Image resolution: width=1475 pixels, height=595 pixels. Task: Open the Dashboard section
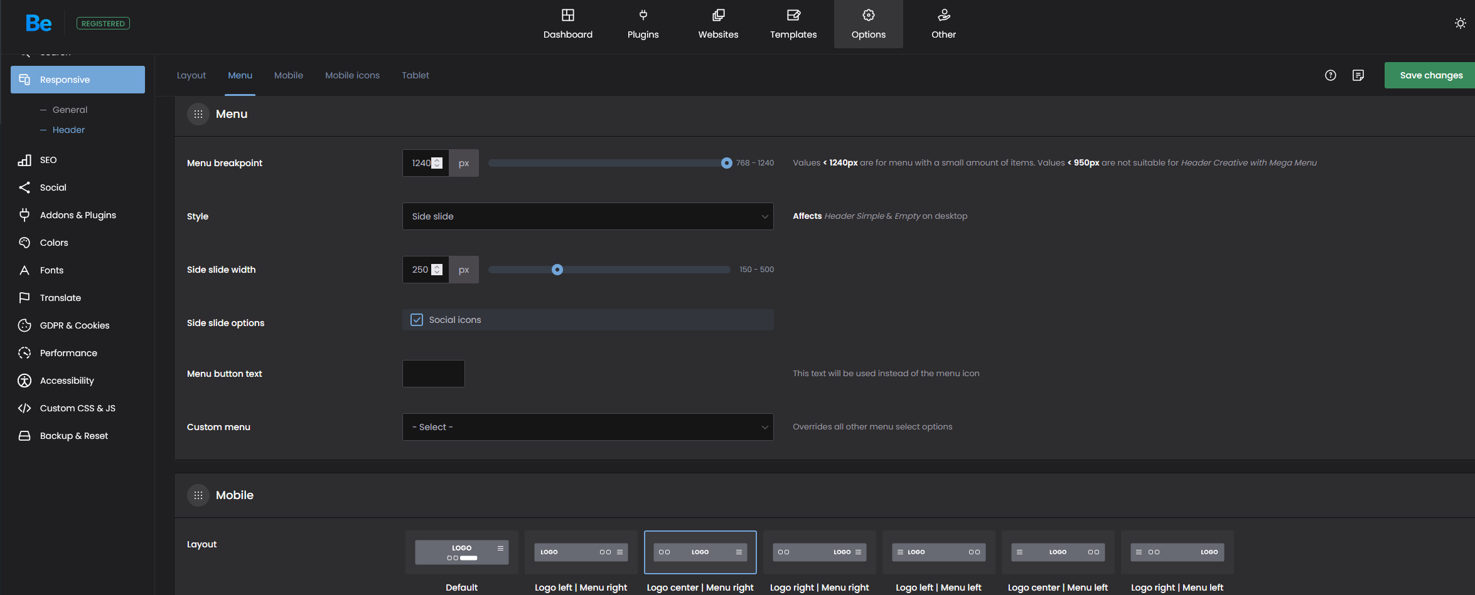click(x=567, y=24)
